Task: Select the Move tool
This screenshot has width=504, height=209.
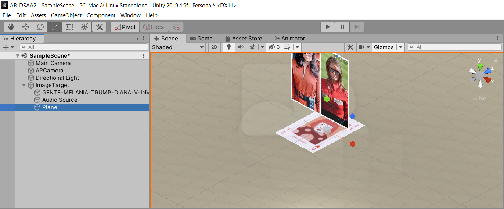Action: (26, 27)
